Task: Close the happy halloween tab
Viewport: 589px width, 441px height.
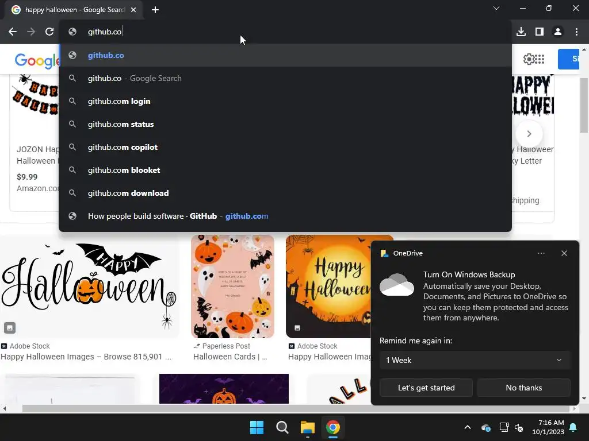Action: point(133,10)
